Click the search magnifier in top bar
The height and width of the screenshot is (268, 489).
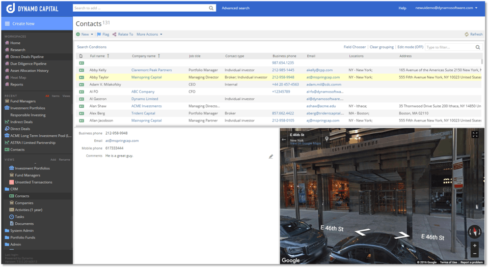(x=211, y=8)
